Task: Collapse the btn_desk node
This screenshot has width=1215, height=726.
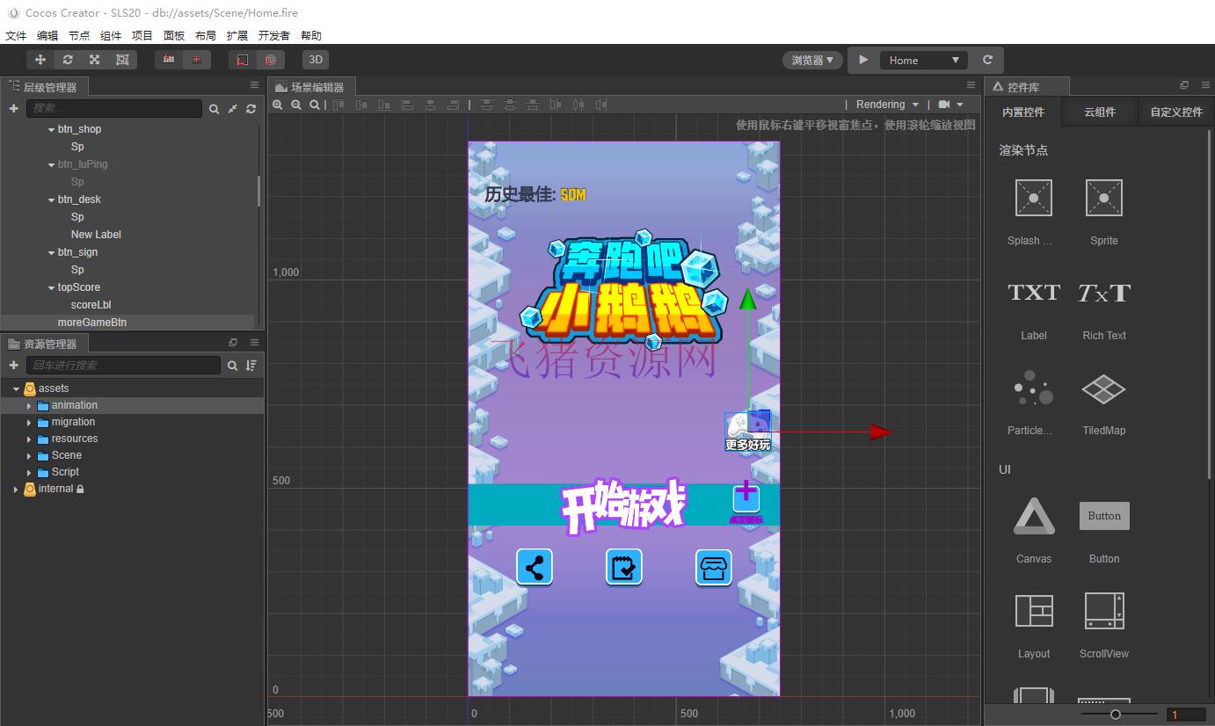Action: tap(51, 200)
